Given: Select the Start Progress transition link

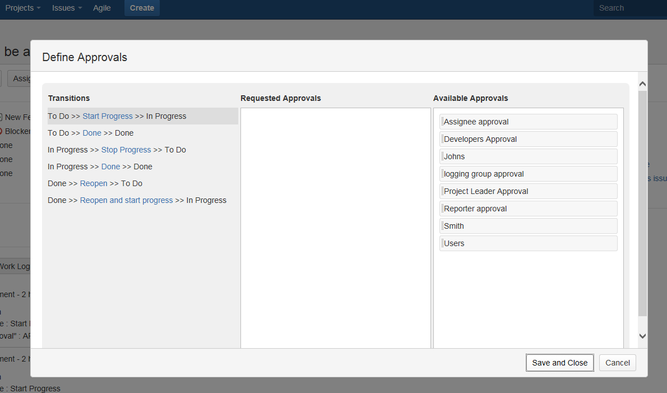Looking at the screenshot, I should tap(108, 116).
